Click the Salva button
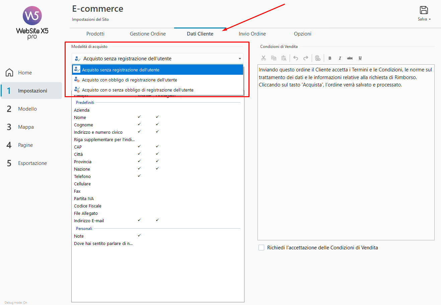 [x=424, y=13]
